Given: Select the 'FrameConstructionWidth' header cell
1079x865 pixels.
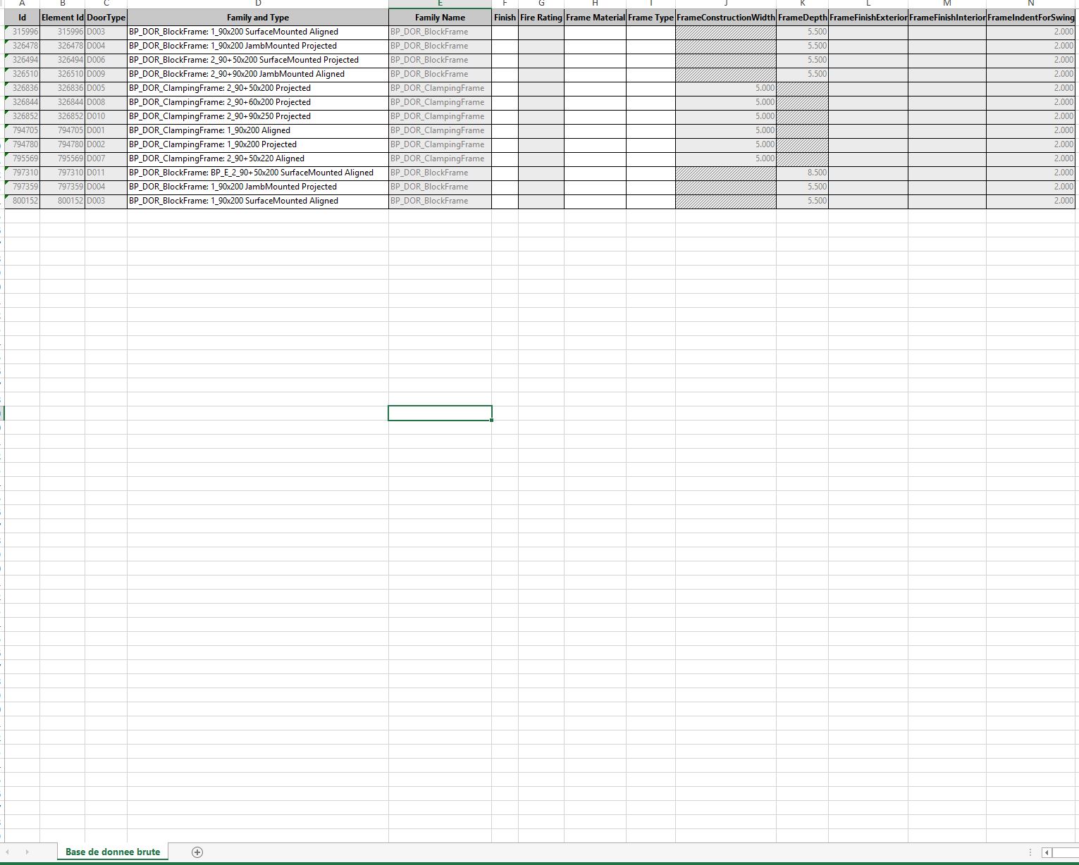Looking at the screenshot, I should [726, 18].
